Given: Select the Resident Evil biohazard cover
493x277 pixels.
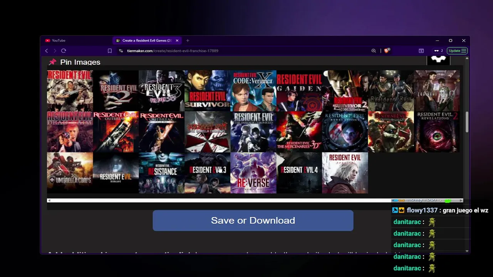Looking at the screenshot, I should pyautogui.click(x=116, y=173).
